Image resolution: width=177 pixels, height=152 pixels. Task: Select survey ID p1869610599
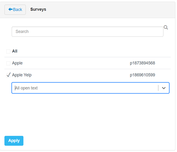pyautogui.click(x=142, y=75)
